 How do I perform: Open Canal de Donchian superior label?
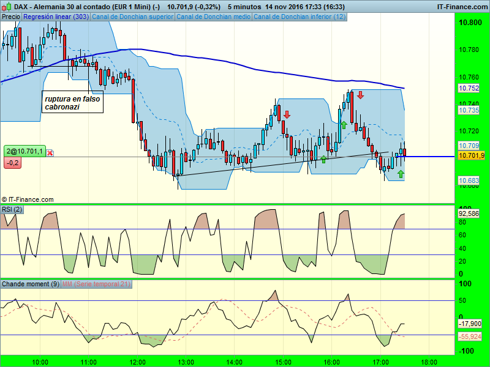tap(132, 17)
